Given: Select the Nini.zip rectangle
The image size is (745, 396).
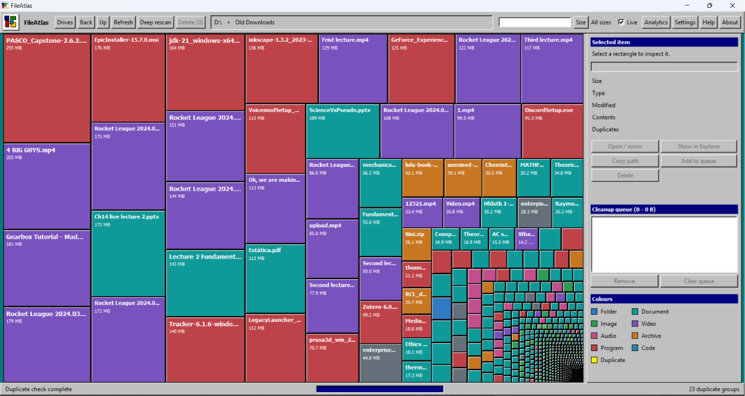Looking at the screenshot, I should [x=417, y=244].
